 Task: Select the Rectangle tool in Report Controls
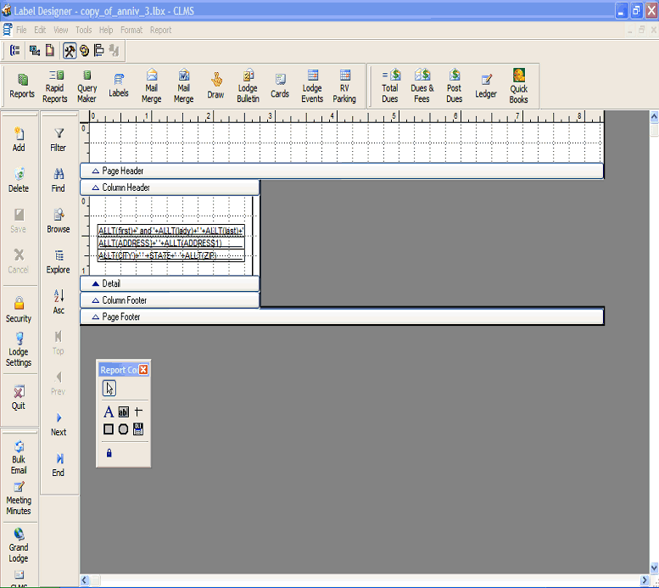(x=109, y=429)
